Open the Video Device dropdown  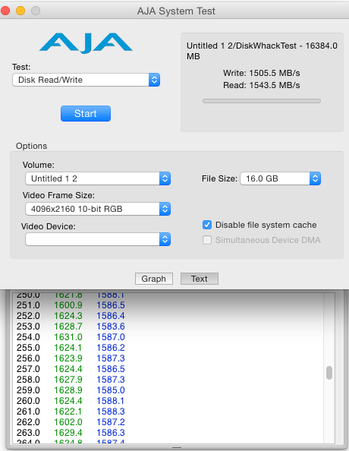98,239
